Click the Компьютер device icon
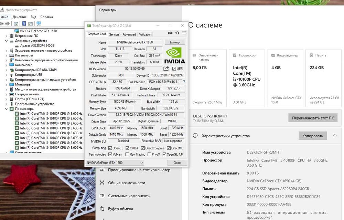 pyautogui.click(x=12, y=65)
